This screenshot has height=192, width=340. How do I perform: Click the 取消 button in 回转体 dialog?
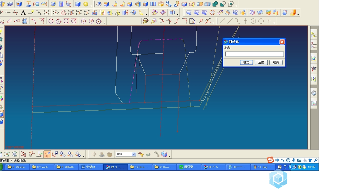(x=276, y=62)
